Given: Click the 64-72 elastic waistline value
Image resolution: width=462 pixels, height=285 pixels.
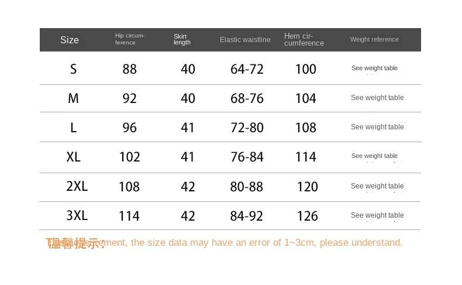Looking at the screenshot, I should click(x=247, y=69).
